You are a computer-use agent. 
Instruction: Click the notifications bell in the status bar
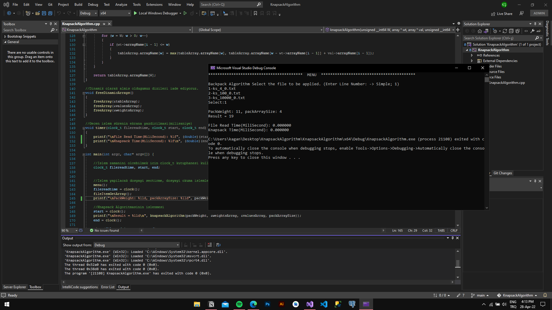click(545, 295)
